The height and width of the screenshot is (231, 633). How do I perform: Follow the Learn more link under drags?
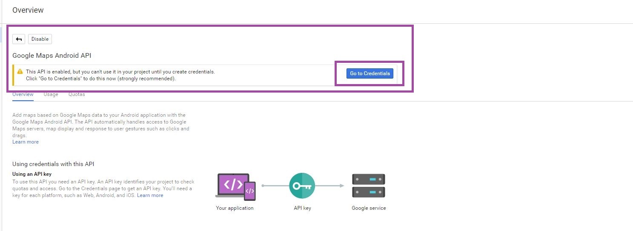click(26, 142)
